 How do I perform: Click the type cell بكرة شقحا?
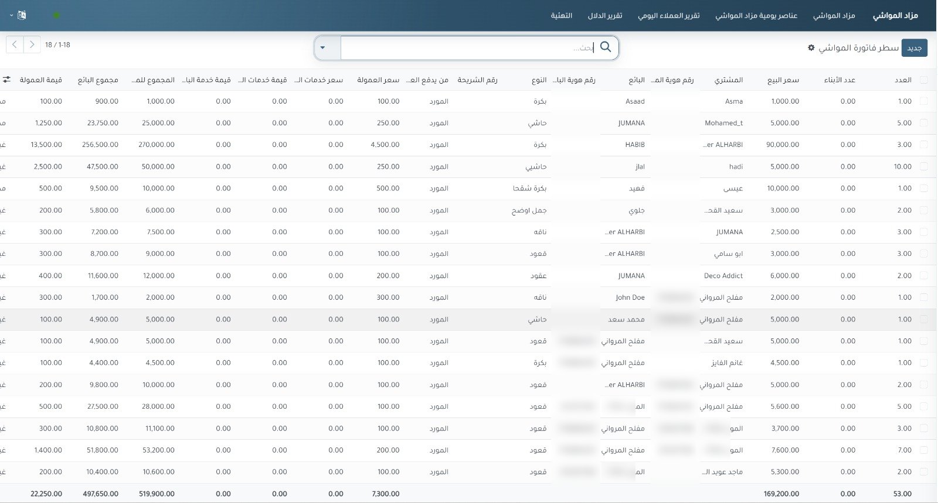[x=530, y=189]
